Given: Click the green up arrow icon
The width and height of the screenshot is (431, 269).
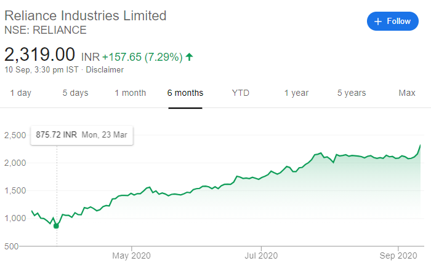Looking at the screenshot, I should click(189, 57).
